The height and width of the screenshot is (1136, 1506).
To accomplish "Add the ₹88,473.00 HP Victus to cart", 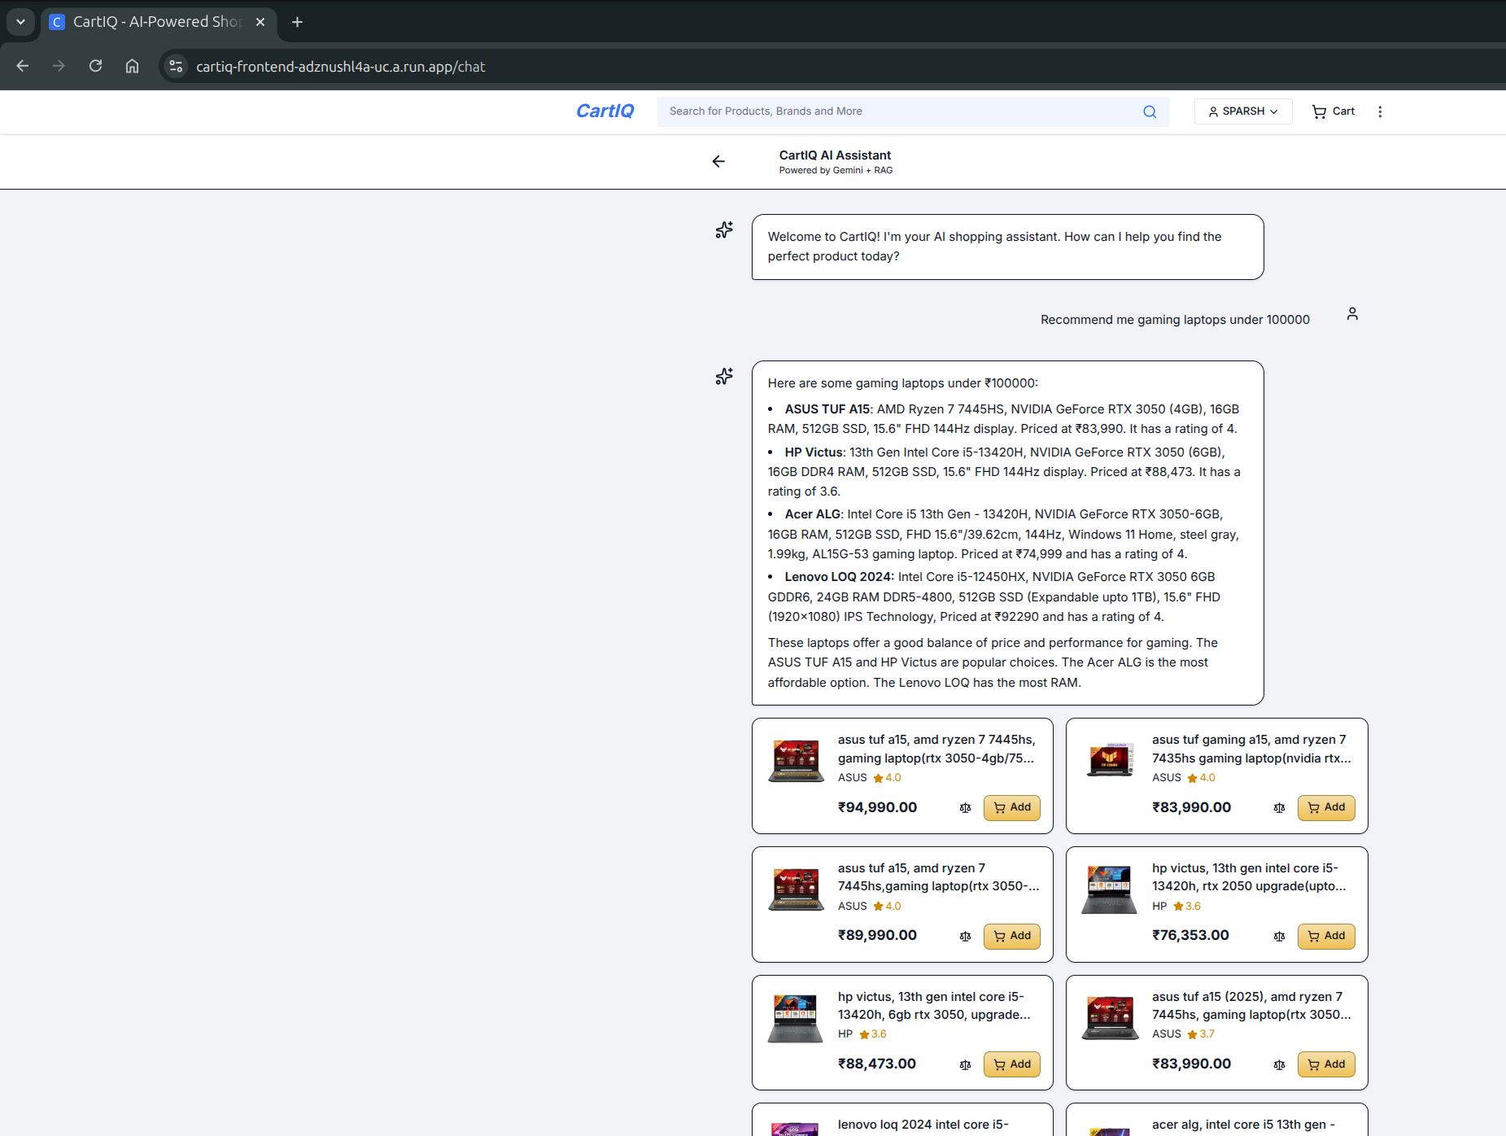I will coord(1012,1064).
